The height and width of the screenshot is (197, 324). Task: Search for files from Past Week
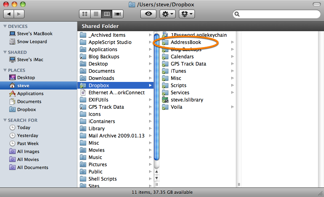(28, 143)
